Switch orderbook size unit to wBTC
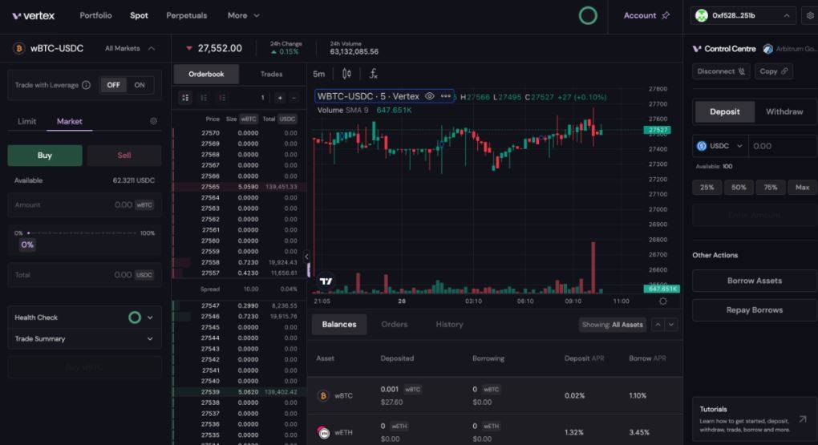Screen dimensions: 818x445 point(249,119)
